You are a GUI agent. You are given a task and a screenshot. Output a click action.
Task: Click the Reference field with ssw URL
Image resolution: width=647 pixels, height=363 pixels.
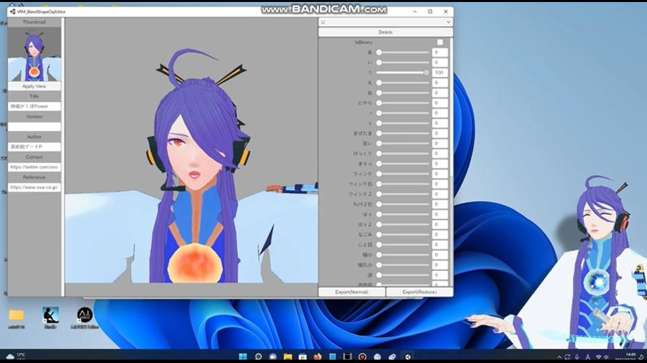click(x=34, y=188)
